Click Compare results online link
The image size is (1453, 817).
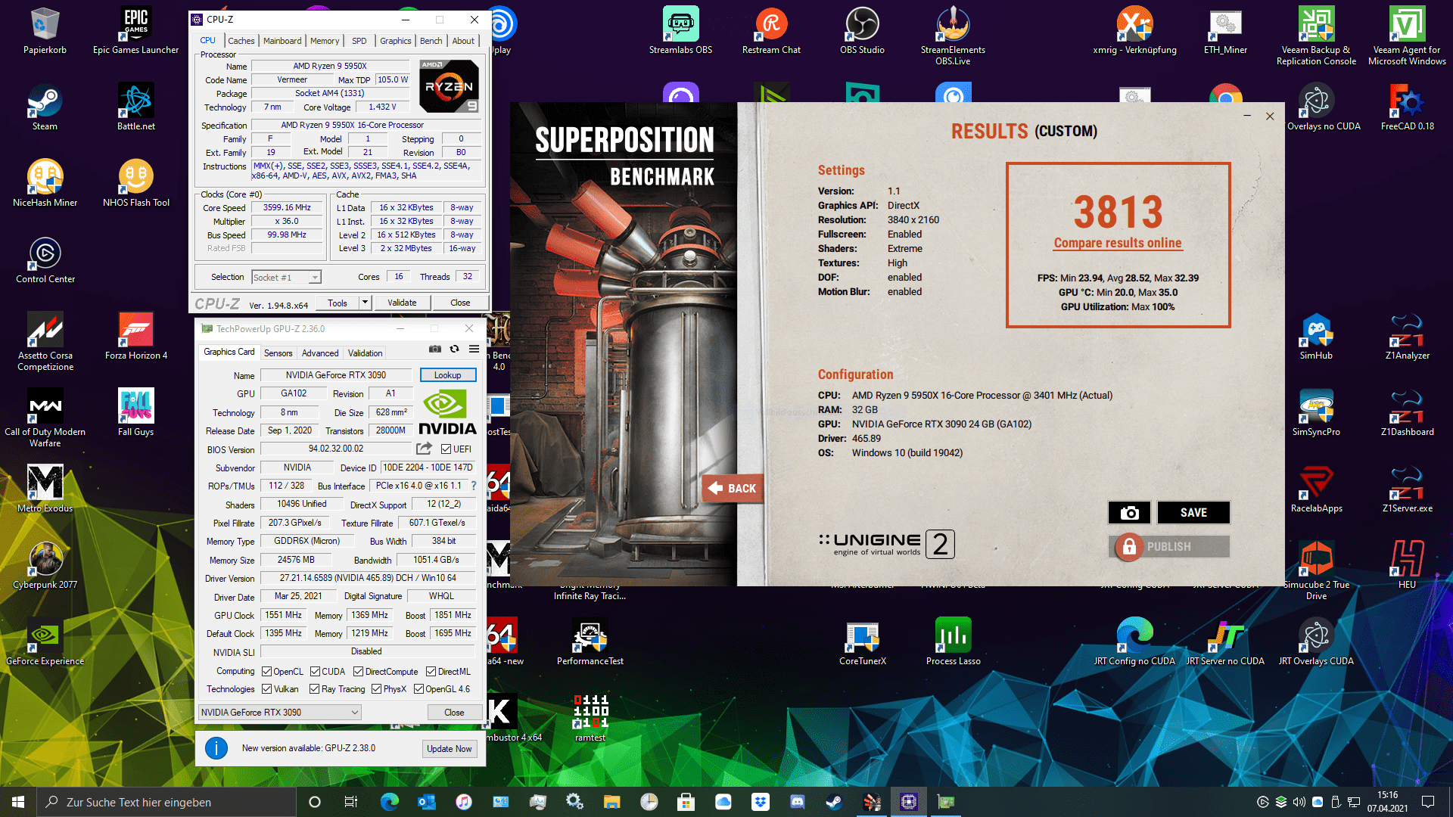(1117, 243)
